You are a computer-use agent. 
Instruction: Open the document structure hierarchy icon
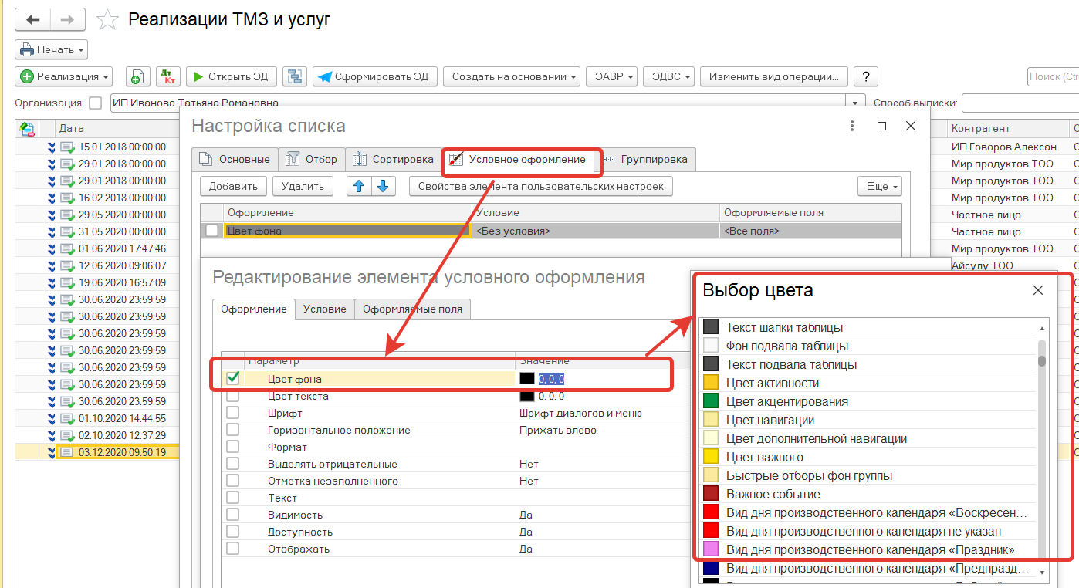coord(294,76)
